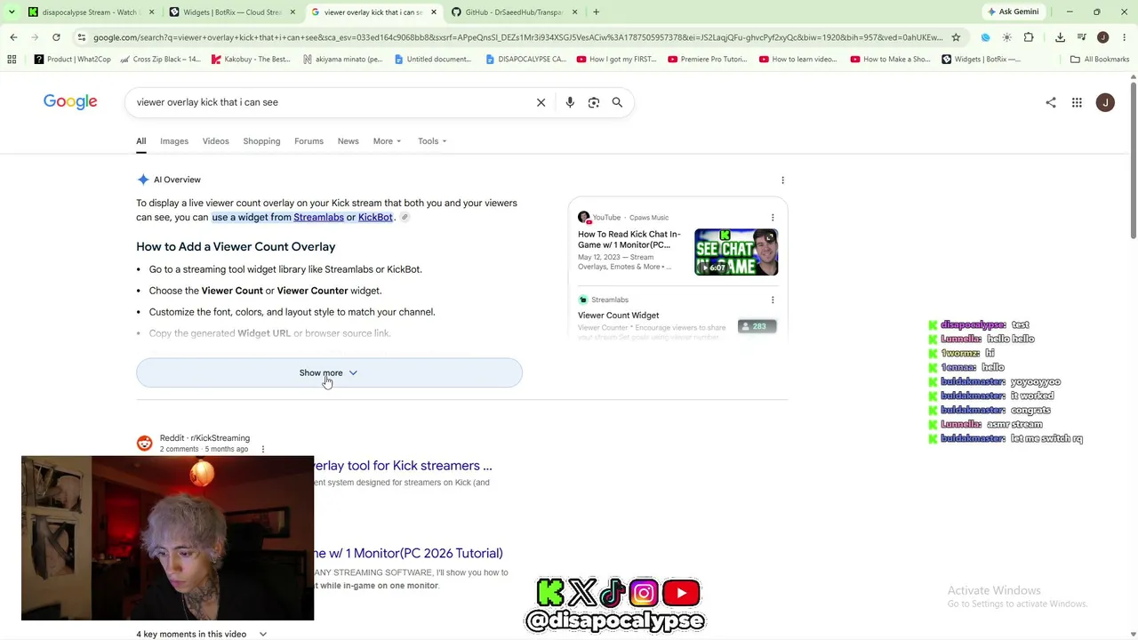Open the r/KickStreaming Reddit source
Image resolution: width=1138 pixels, height=640 pixels.
coord(204,438)
